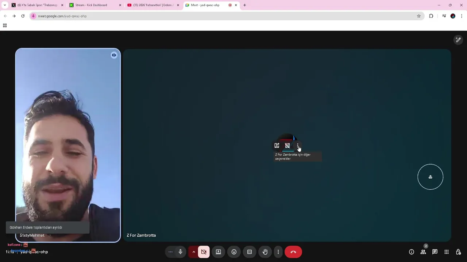The width and height of the screenshot is (467, 262).
Task: Open the tab search dropdown arrow
Action: 5,5
